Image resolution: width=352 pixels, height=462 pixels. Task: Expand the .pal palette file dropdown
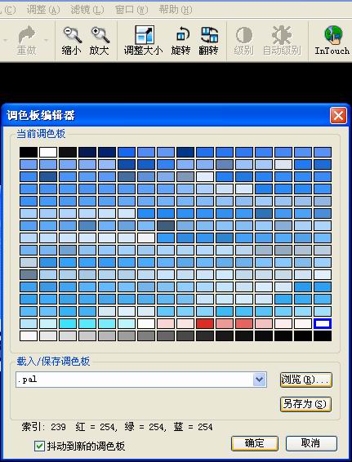[260, 380]
